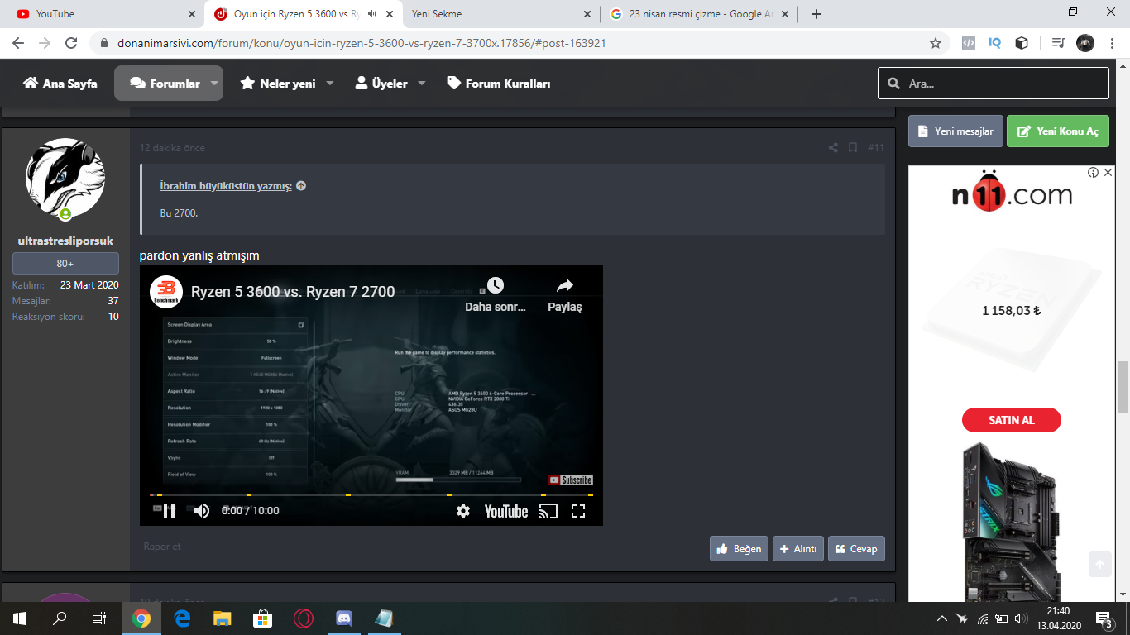Screen dimensions: 1130x635
Task: Like the post with Beğen button
Action: click(739, 549)
